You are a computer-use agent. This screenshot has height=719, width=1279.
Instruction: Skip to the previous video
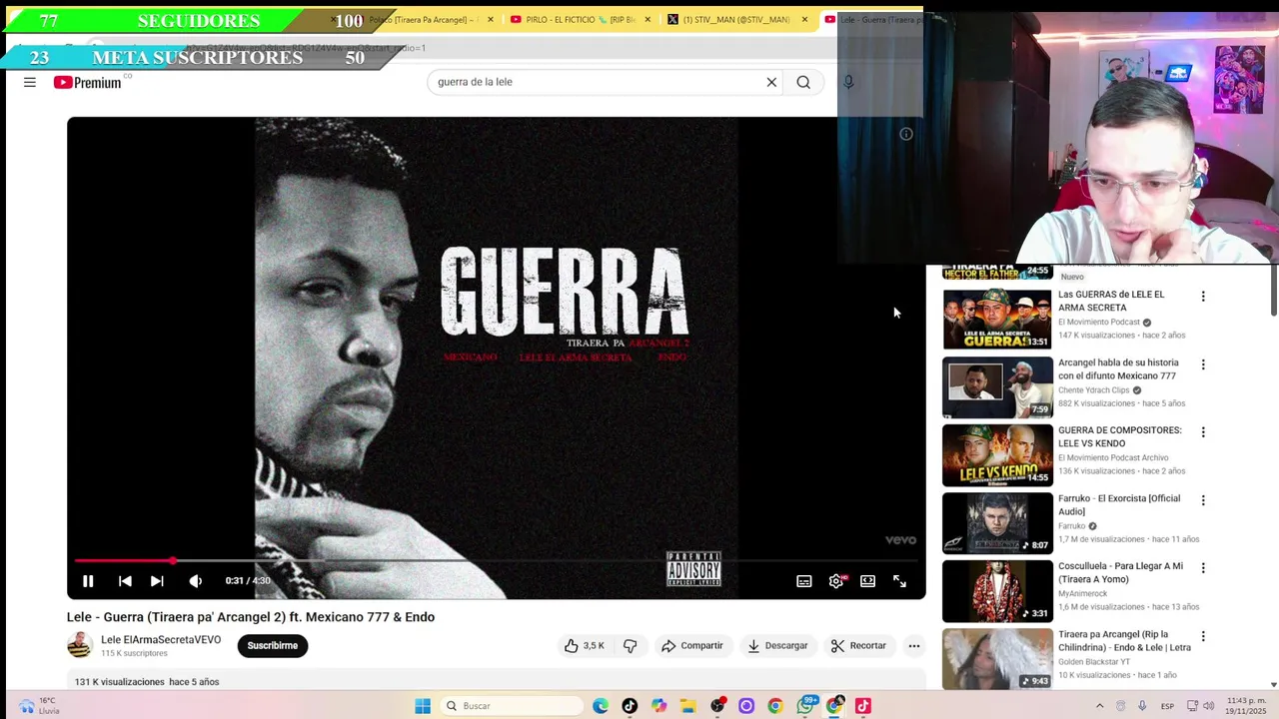coord(125,580)
